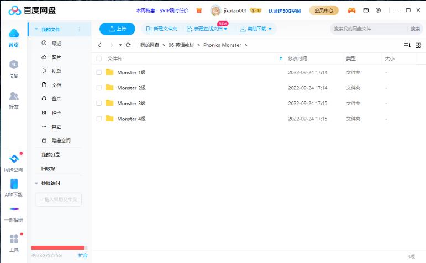Sort by the 修改时间 column header
This screenshot has width=426, height=263.
tap(297, 58)
